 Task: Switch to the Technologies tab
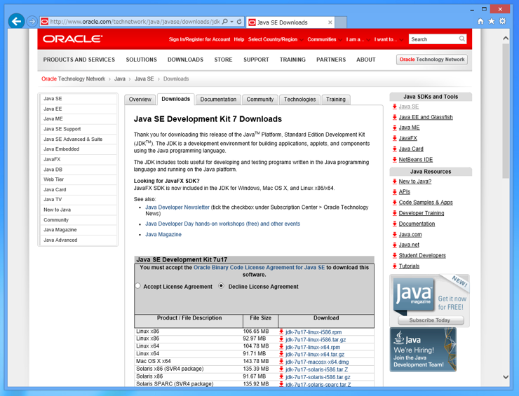click(x=299, y=100)
